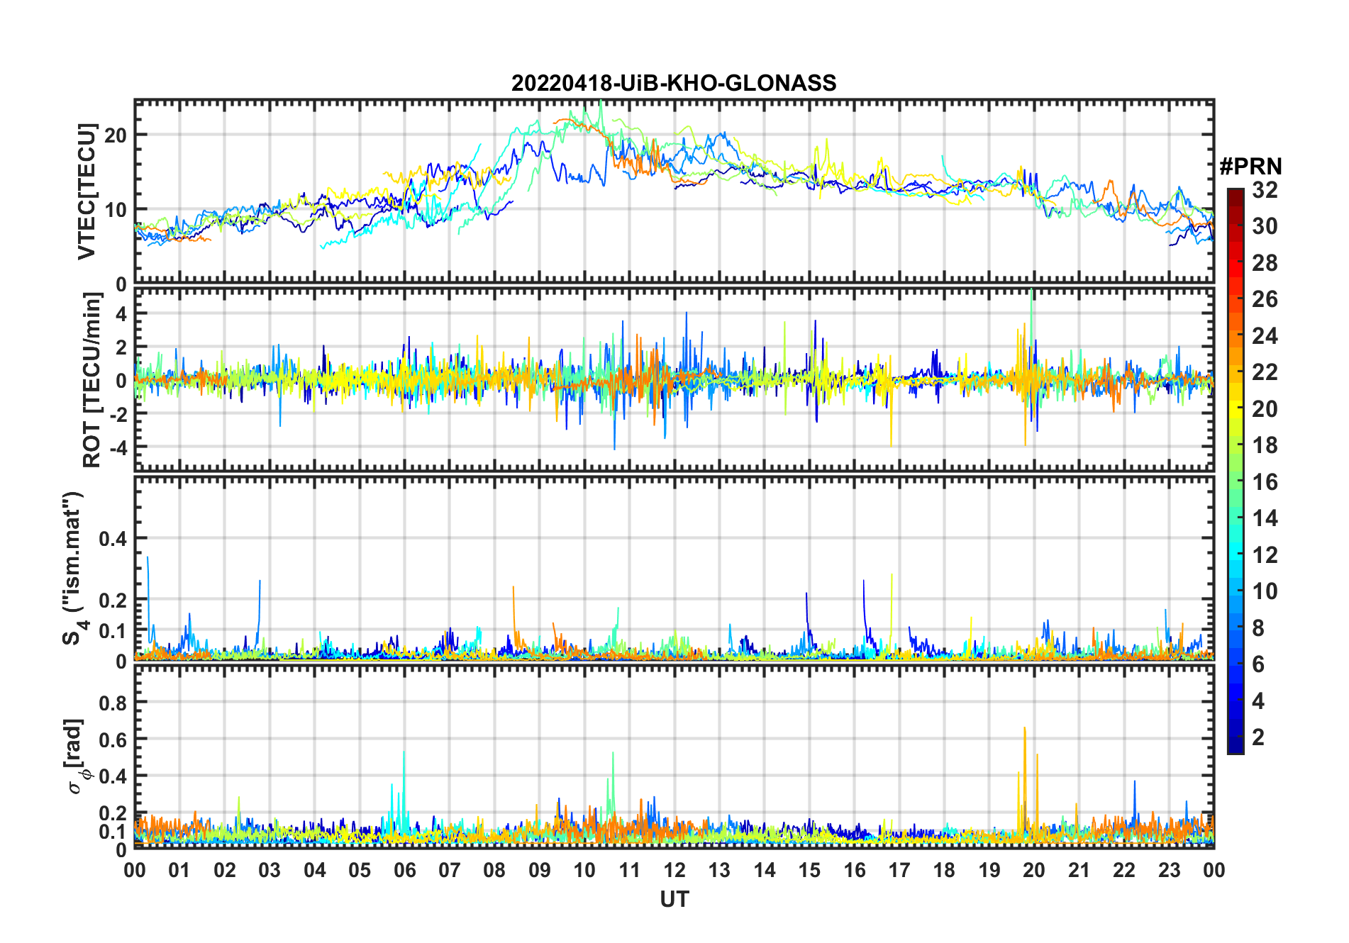Click colorbar tick label 2
The height and width of the screenshot is (943, 1349).
pyautogui.click(x=1258, y=737)
